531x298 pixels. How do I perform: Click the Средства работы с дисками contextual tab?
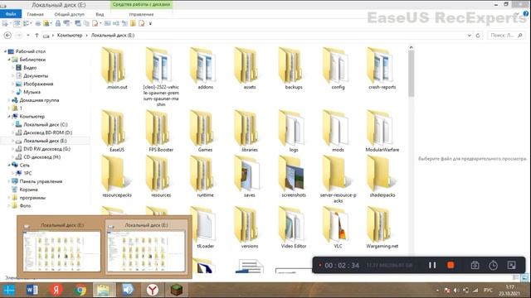pyautogui.click(x=142, y=4)
